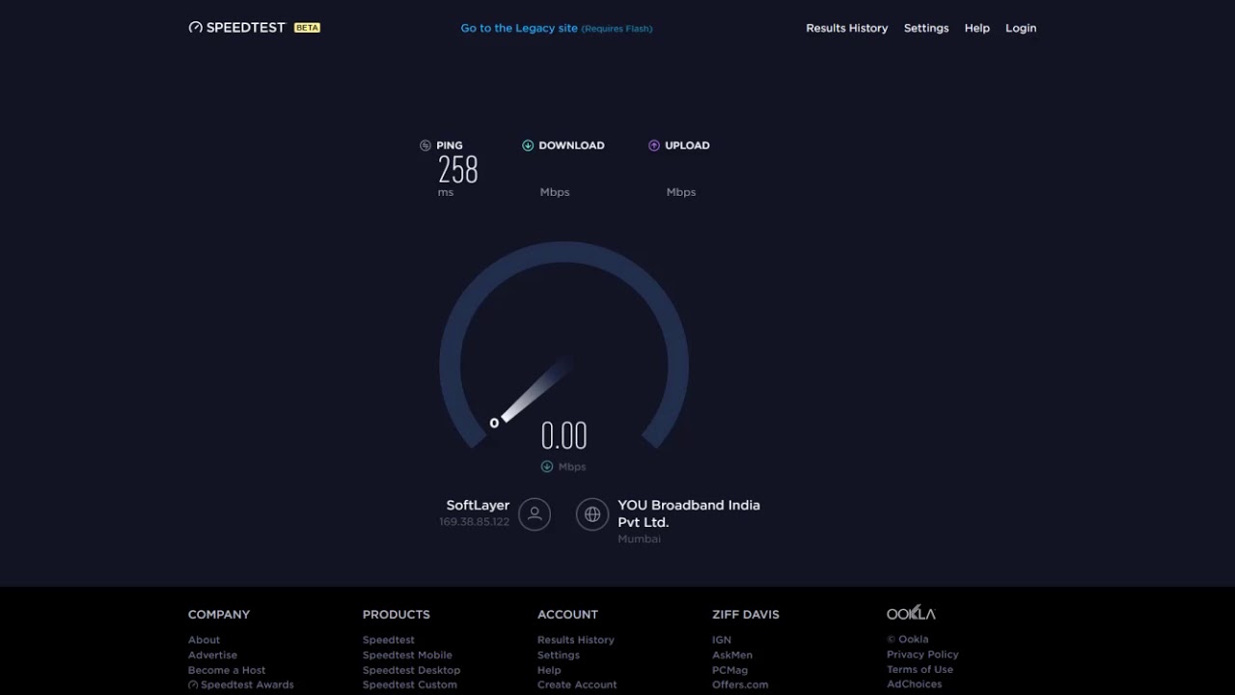
Task: Open the Speedtest Awards footer link
Action: 241,684
